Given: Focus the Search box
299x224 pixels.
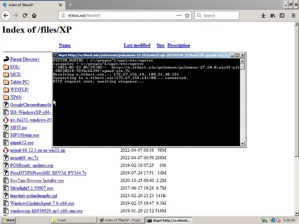Looking at the screenshot, I should 217,15.
